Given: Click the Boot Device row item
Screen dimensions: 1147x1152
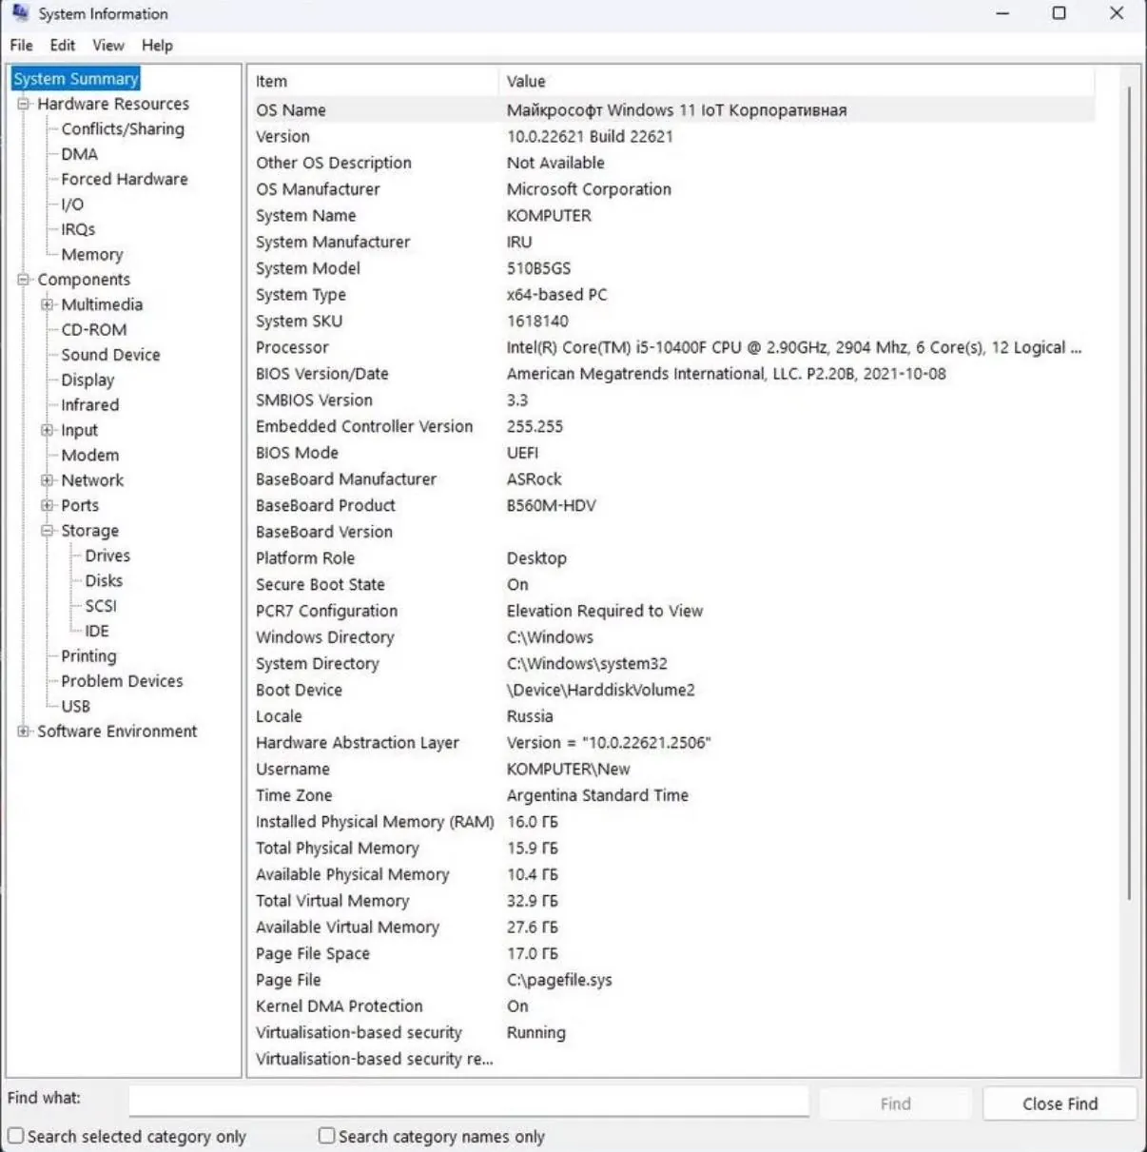Looking at the screenshot, I should 299,691.
